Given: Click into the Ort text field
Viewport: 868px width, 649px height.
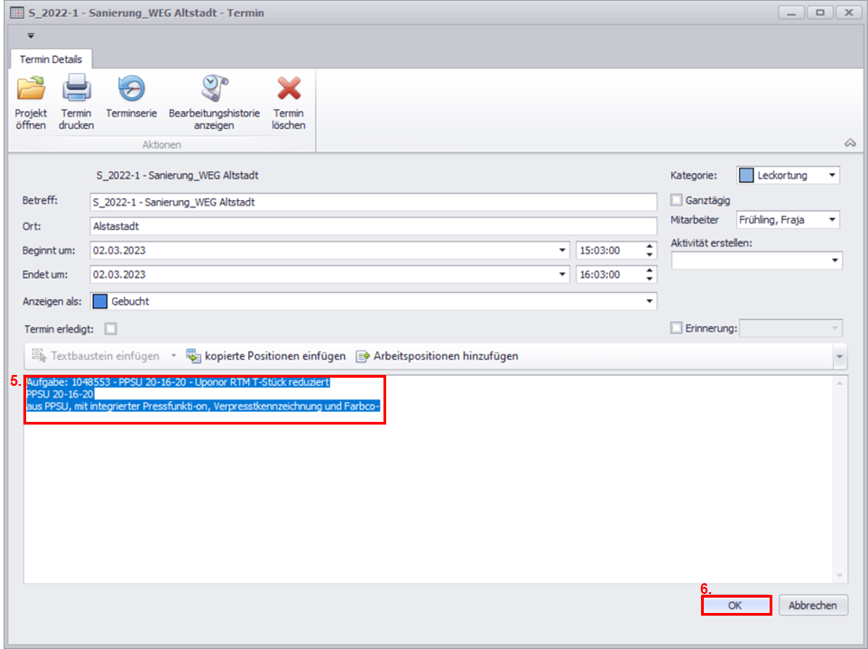Looking at the screenshot, I should click(x=374, y=226).
